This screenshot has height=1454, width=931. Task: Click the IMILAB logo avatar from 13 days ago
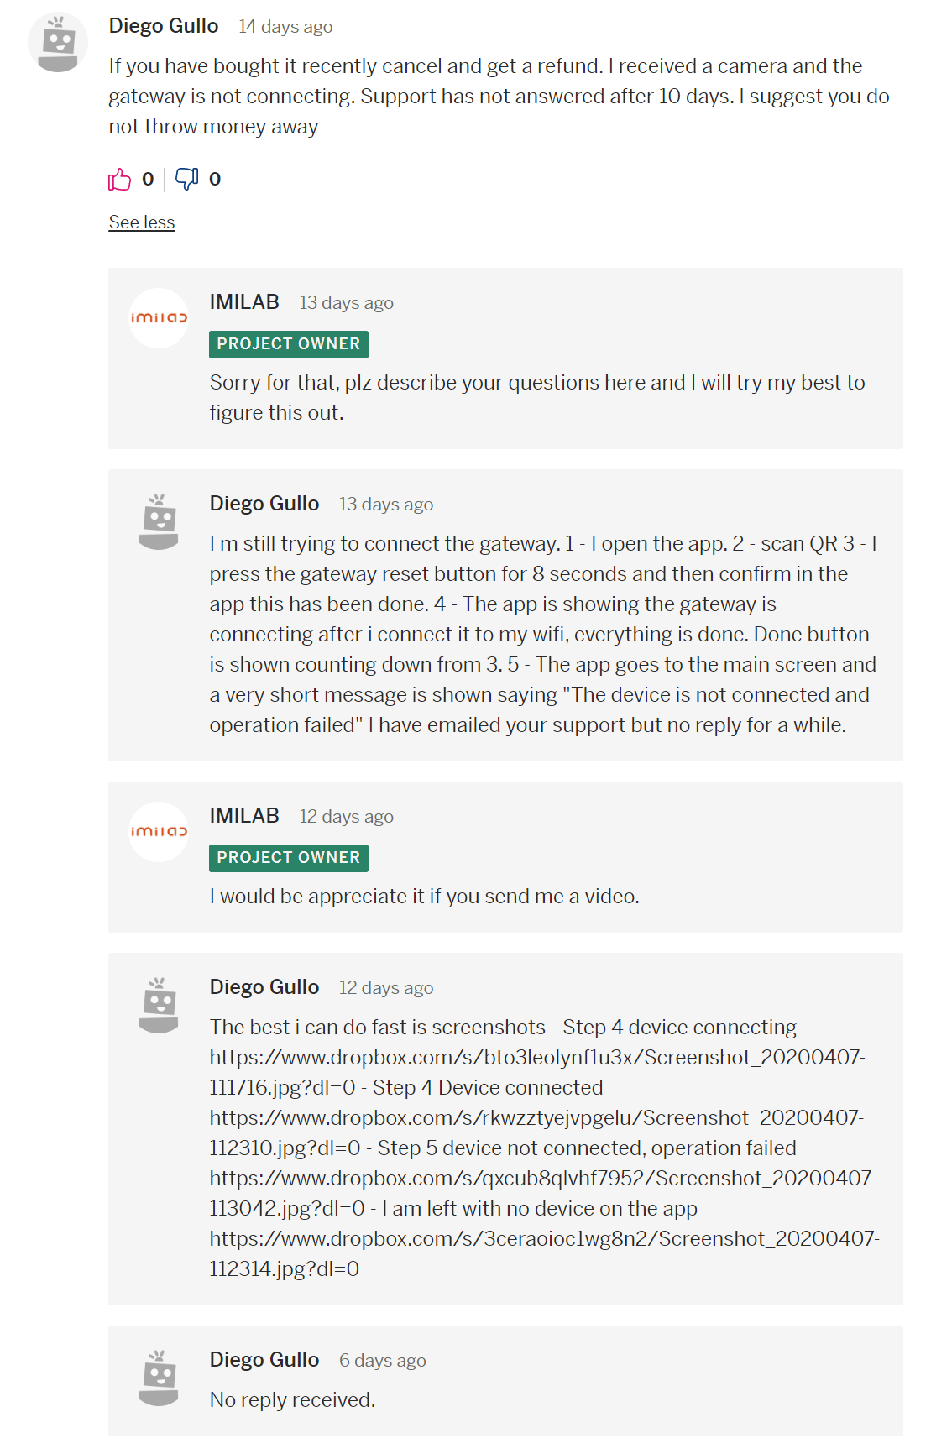(159, 318)
